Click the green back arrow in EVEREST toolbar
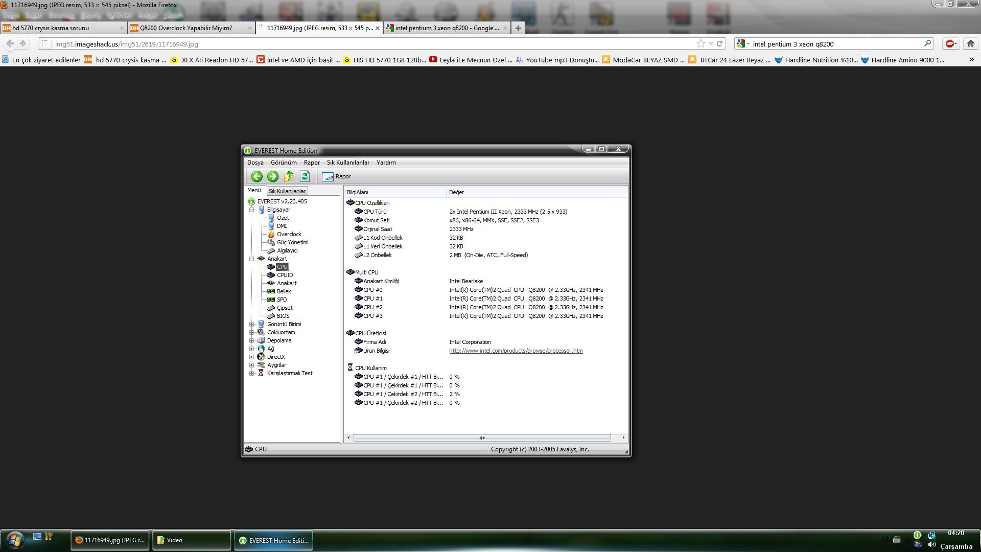 [x=256, y=176]
